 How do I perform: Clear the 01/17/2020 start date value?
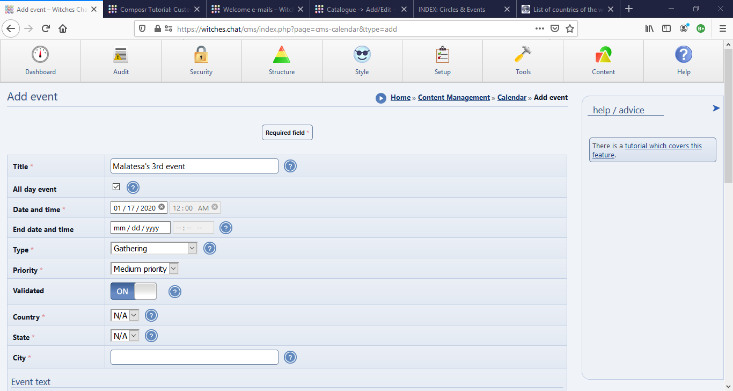point(162,207)
